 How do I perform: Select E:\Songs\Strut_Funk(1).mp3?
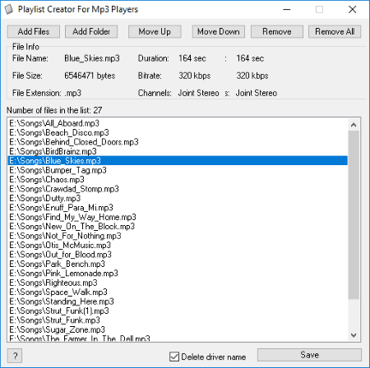coord(178,310)
